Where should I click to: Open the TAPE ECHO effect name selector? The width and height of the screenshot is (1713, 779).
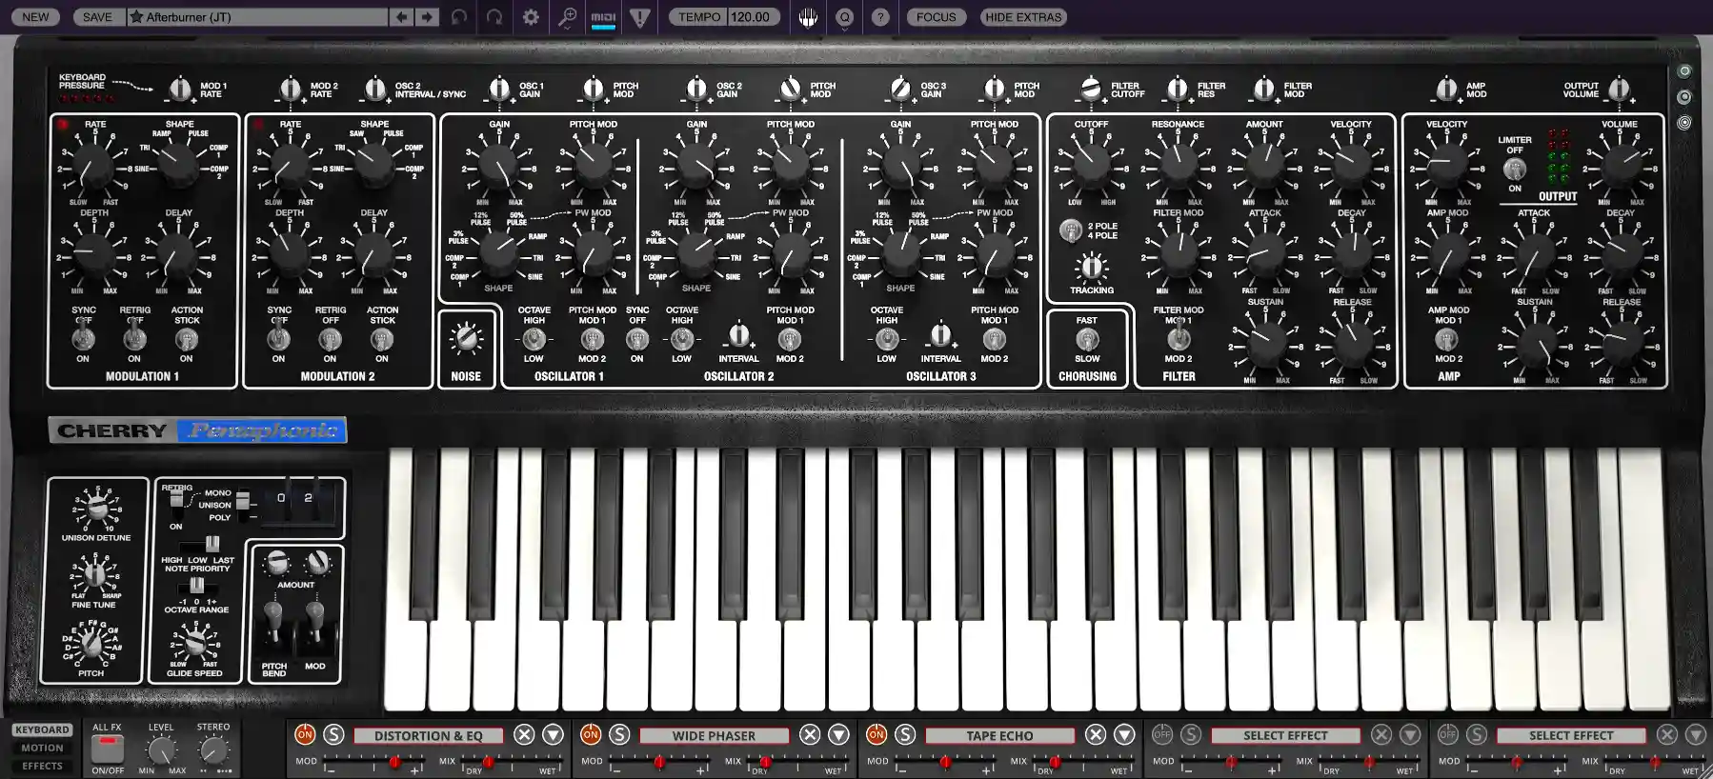999,735
